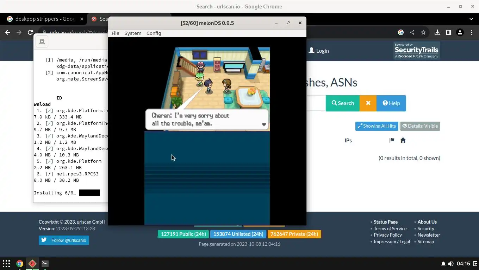The height and width of the screenshot is (270, 479).
Task: Click 762647 Private (24h) badge
Action: coord(294,234)
